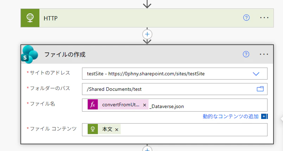Insert a new step between HTTP and ファイルの作成
The width and height of the screenshot is (283, 151).
[x=147, y=34]
